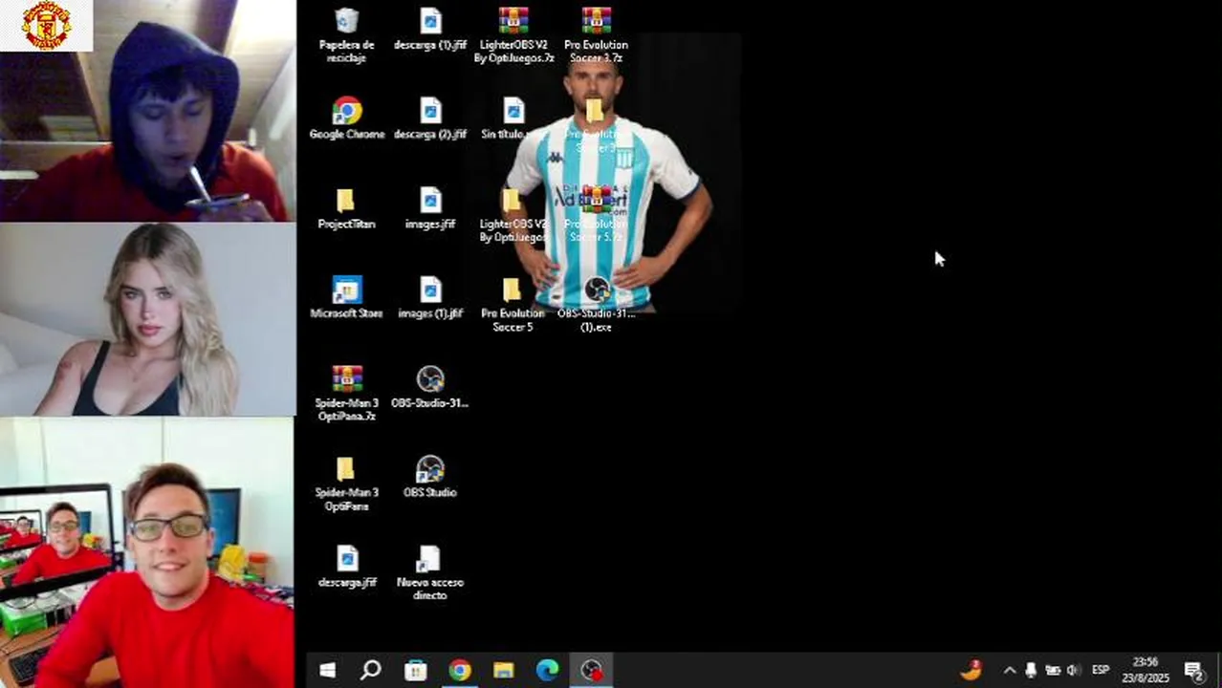Open Google Chrome from the taskbar
The width and height of the screenshot is (1222, 688).
pos(460,671)
